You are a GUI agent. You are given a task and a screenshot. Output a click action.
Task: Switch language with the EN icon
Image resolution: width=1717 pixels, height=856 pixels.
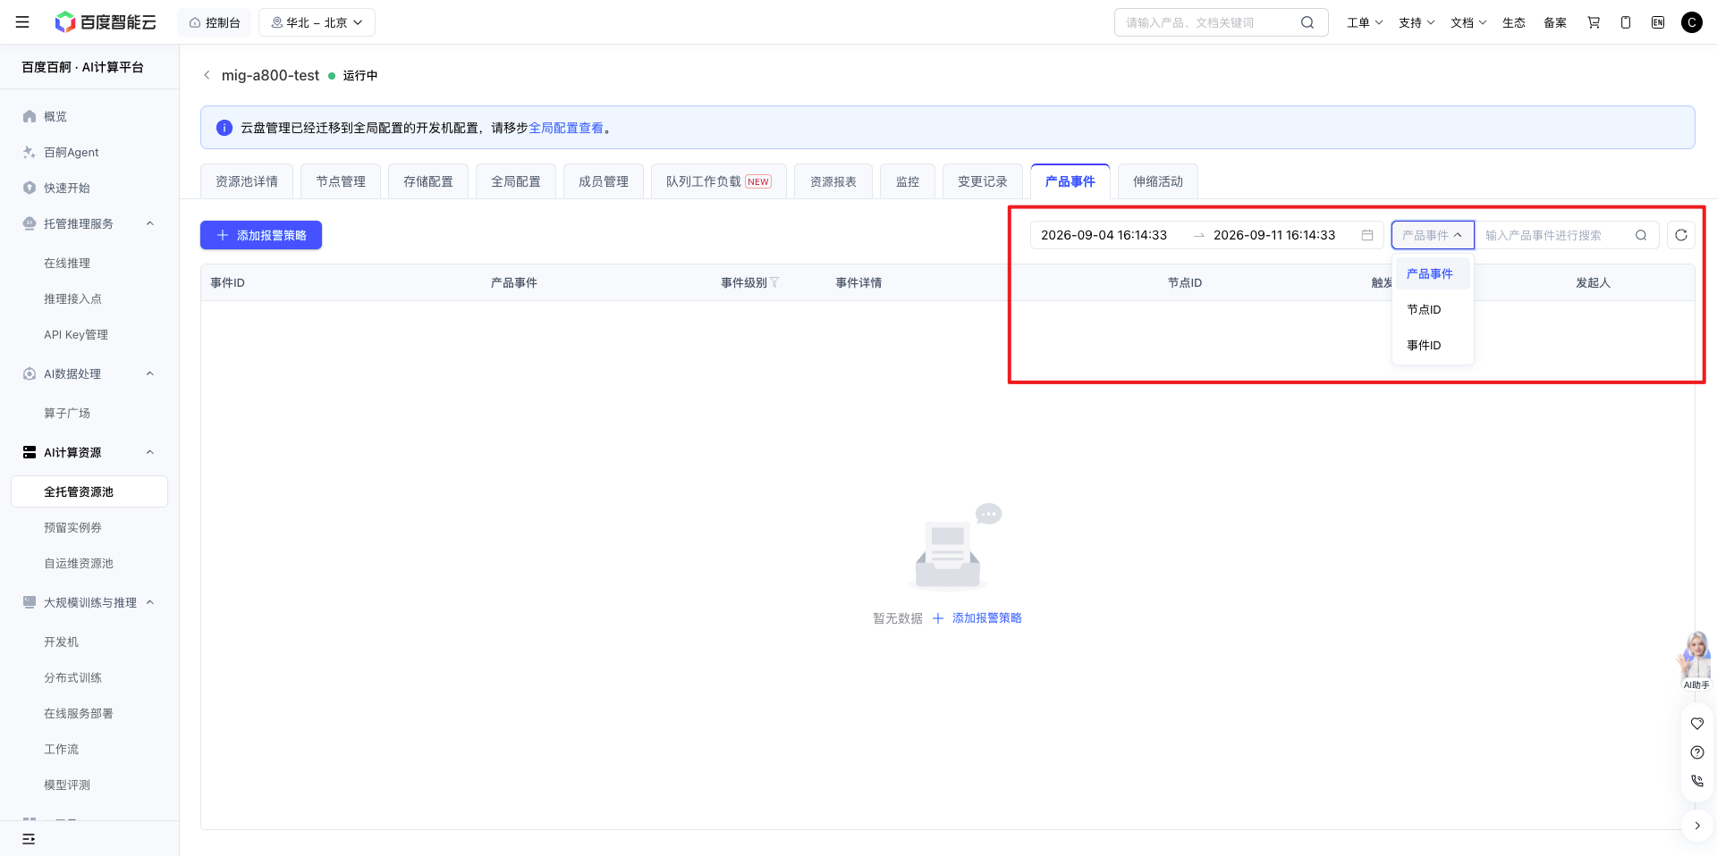pyautogui.click(x=1658, y=22)
